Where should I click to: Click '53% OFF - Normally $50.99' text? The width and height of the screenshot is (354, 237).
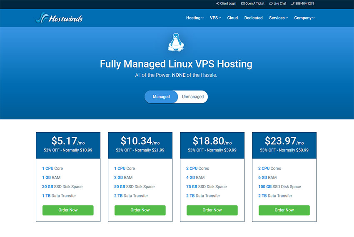284,150
